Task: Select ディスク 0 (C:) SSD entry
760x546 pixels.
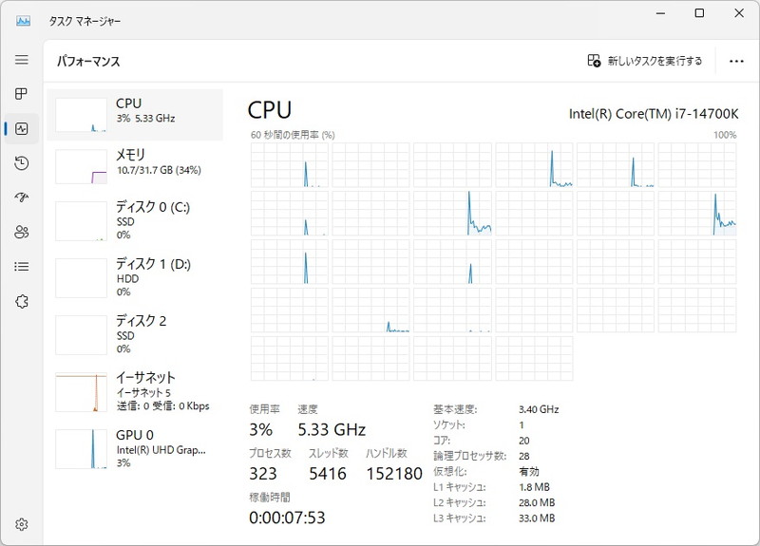Action: pyautogui.click(x=135, y=220)
